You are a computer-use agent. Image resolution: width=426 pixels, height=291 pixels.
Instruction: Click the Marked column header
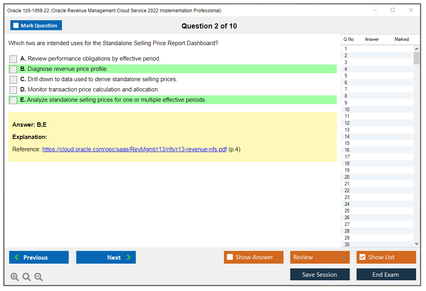(x=401, y=39)
